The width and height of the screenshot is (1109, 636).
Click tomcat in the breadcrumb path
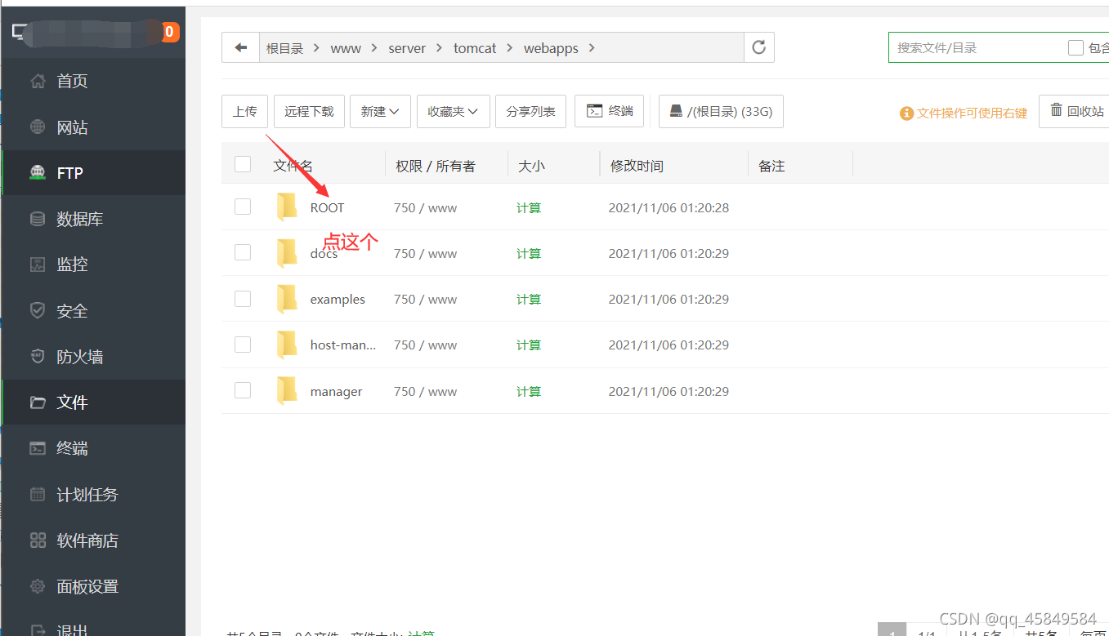[475, 48]
